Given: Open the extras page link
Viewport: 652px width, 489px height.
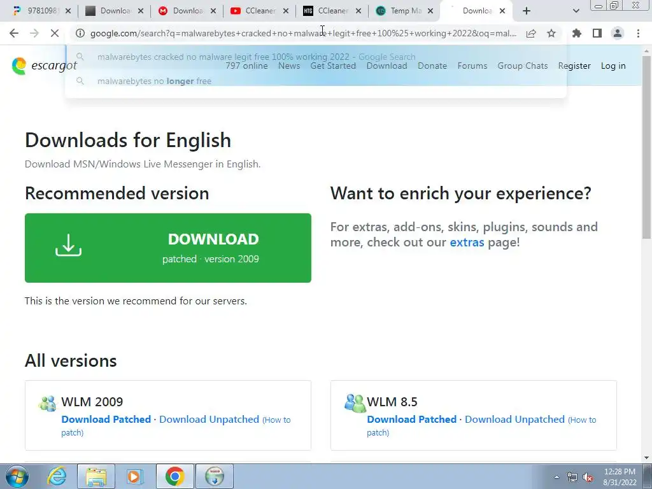Looking at the screenshot, I should pos(467,242).
